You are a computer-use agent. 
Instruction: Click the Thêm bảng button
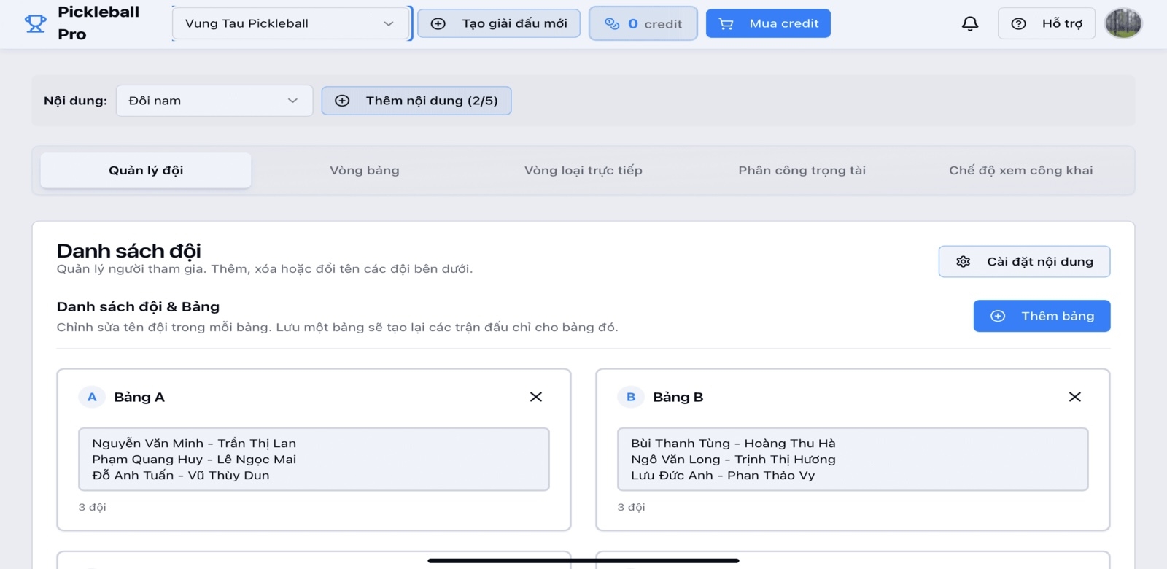1042,316
